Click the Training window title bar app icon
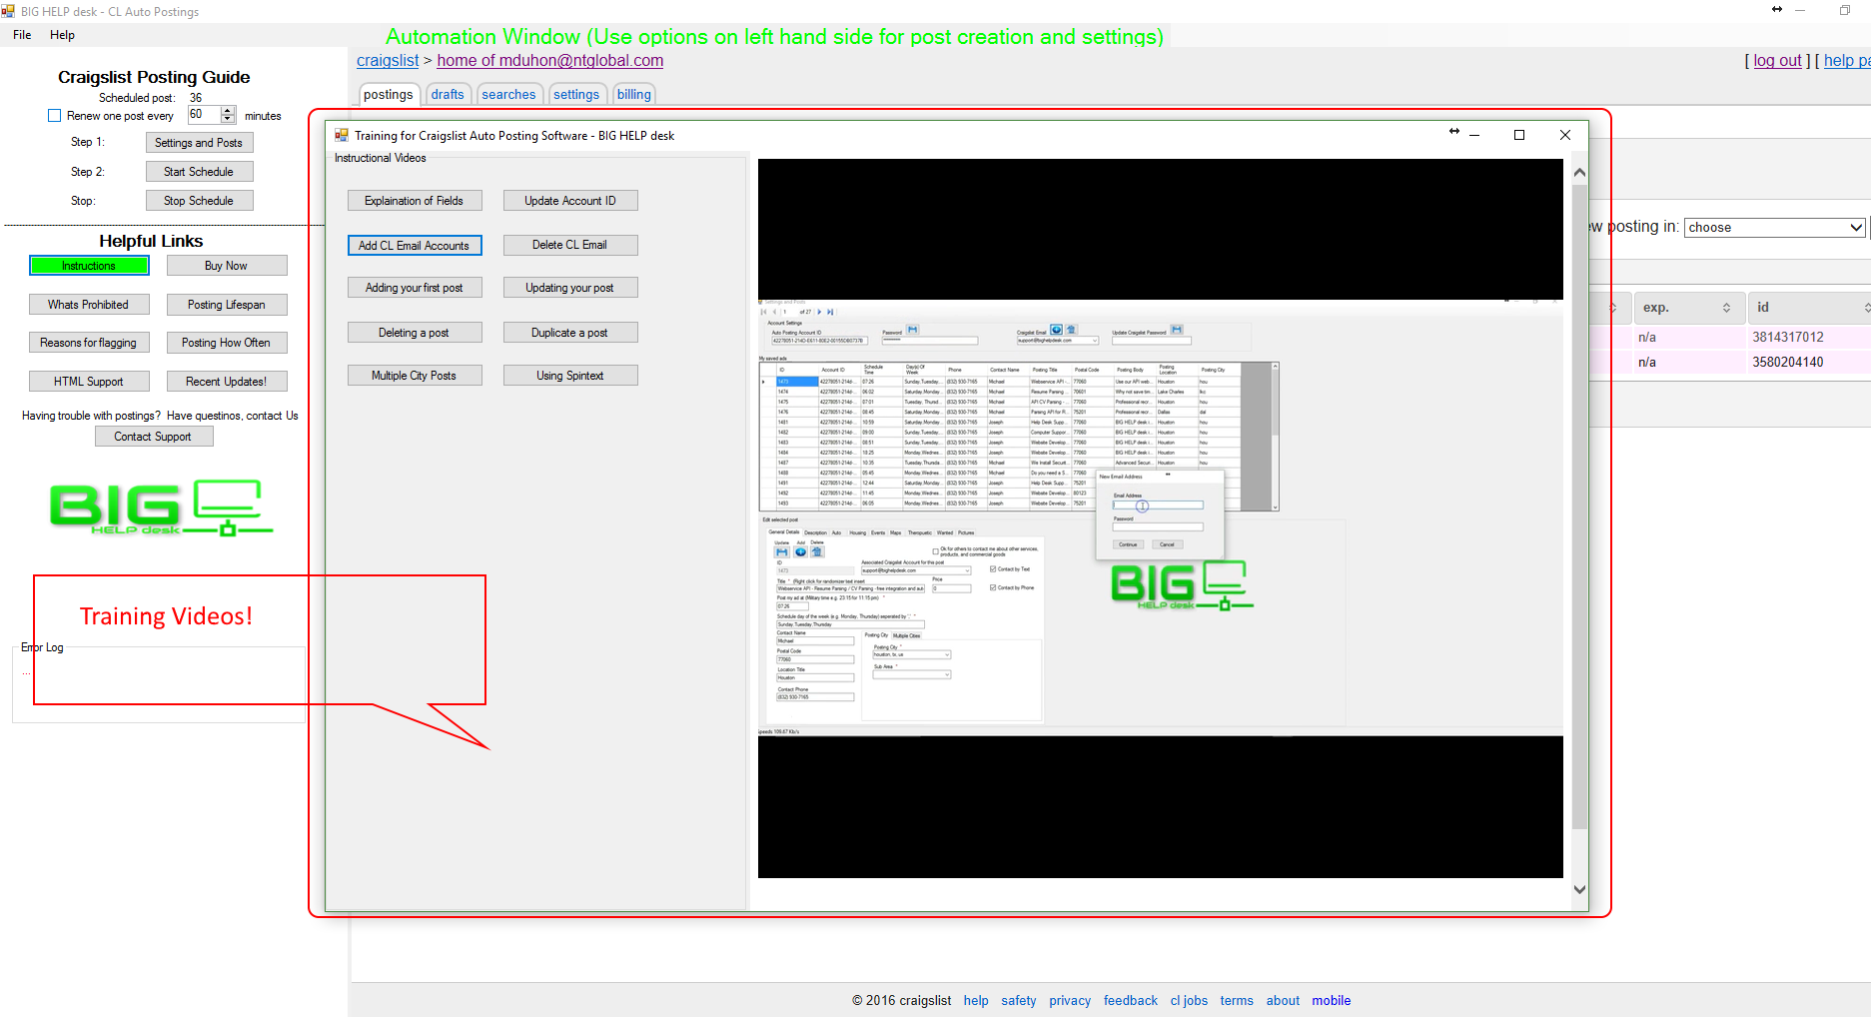Viewport: 1871px width, 1017px height. tap(342, 136)
